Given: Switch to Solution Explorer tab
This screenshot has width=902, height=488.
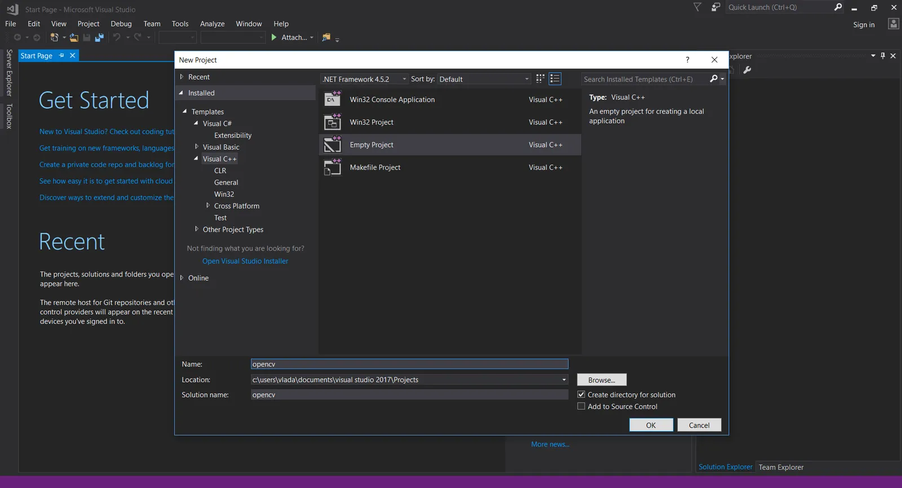Looking at the screenshot, I should (726, 467).
